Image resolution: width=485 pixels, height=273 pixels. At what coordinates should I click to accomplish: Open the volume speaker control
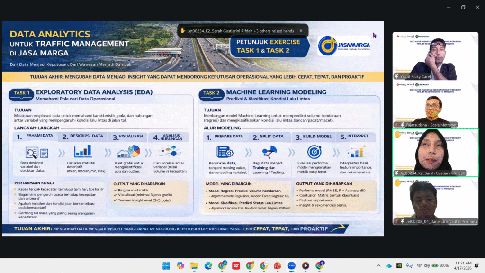point(427,265)
